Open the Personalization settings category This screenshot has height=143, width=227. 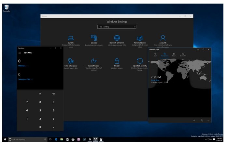(140, 41)
